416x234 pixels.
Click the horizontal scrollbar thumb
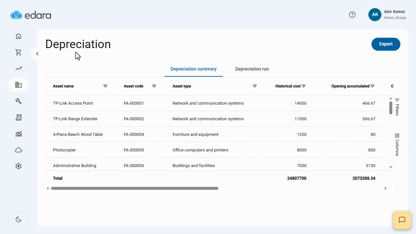[x=135, y=188]
